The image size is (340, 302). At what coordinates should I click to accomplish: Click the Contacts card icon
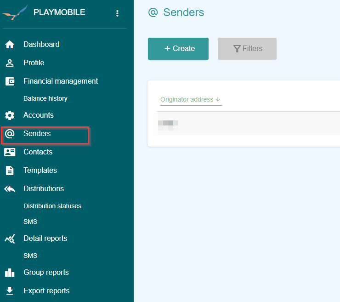(10, 152)
